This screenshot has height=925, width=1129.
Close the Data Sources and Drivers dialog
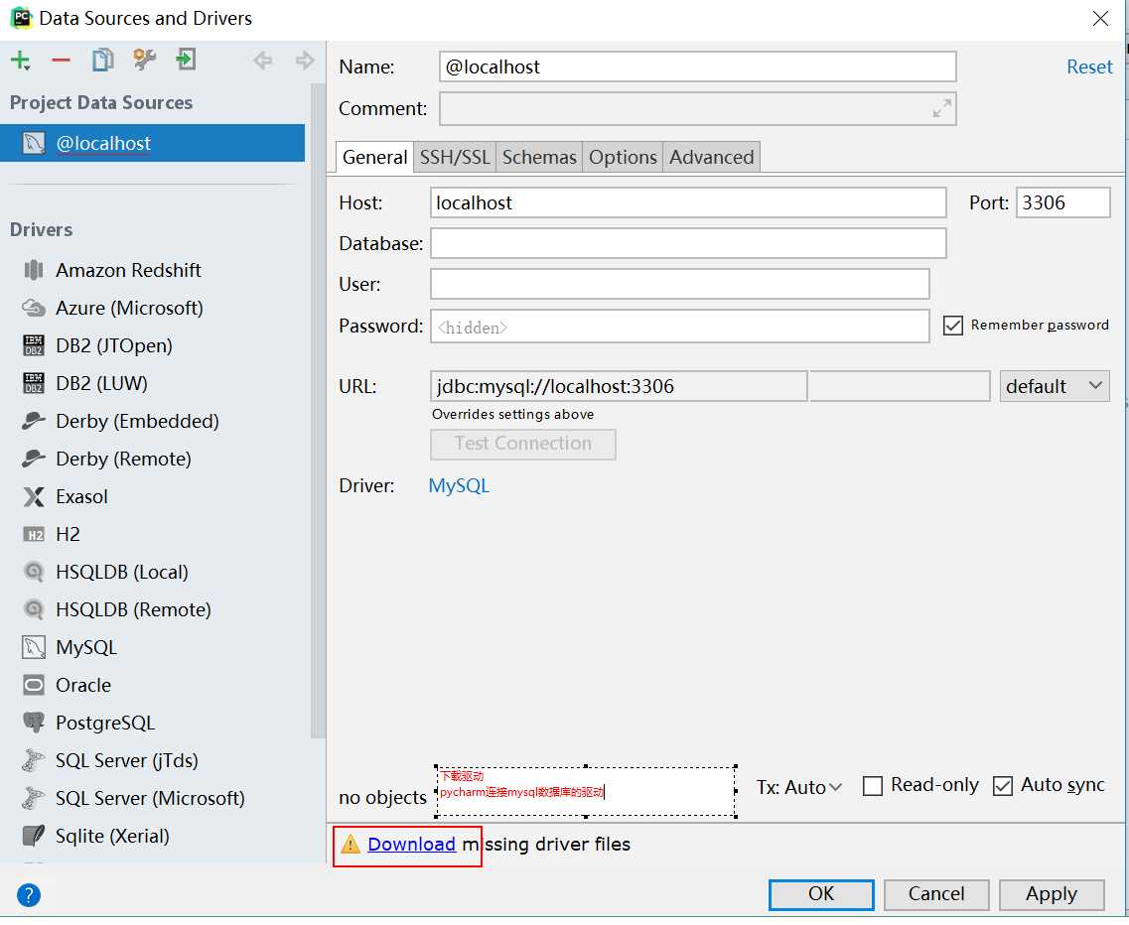click(1100, 18)
